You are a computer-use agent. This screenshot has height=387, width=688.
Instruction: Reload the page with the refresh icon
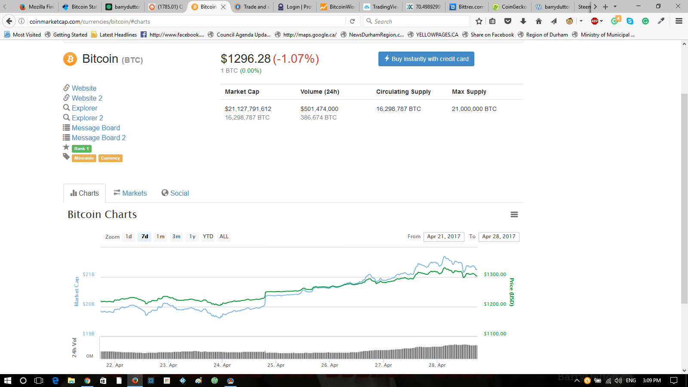[352, 21]
